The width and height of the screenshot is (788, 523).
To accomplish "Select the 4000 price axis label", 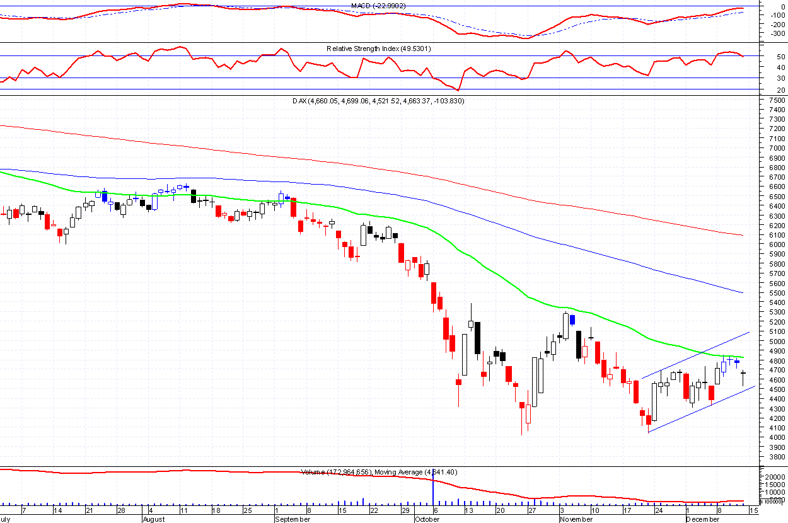I will click(776, 437).
